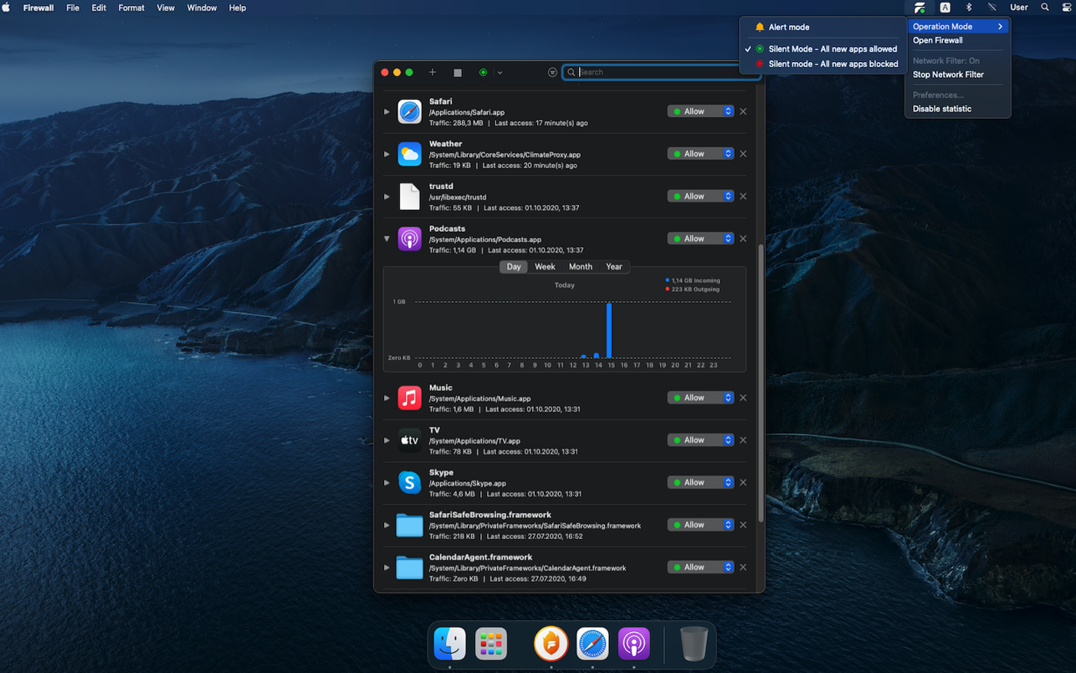Click Open Firewall menu item
Image resolution: width=1076 pixels, height=673 pixels.
click(958, 40)
